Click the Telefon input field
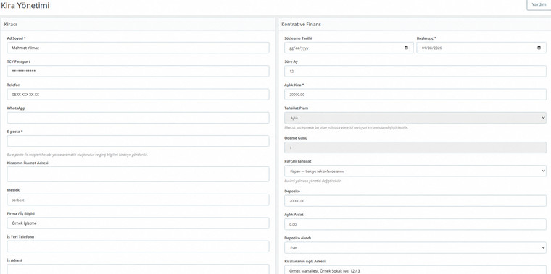 click(138, 95)
